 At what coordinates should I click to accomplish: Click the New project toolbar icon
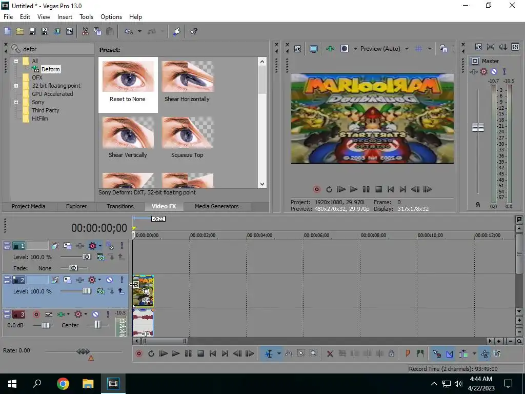pyautogui.click(x=7, y=31)
